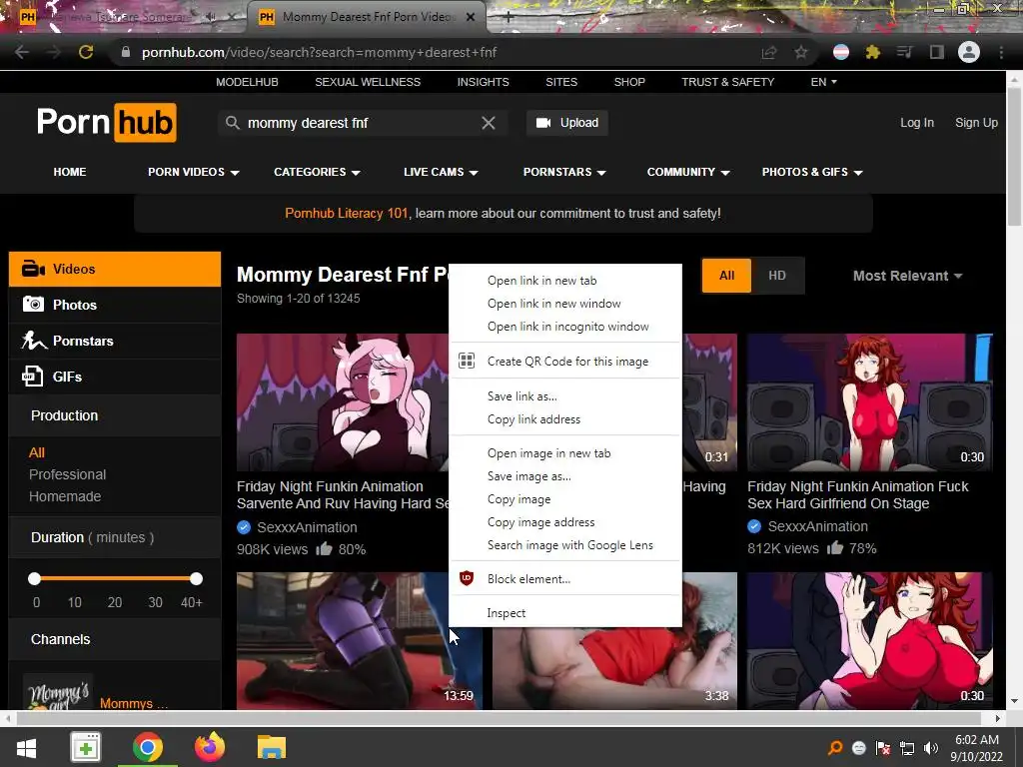Click the share page icon in address bar
This screenshot has height=767, width=1023.
[x=769, y=52]
